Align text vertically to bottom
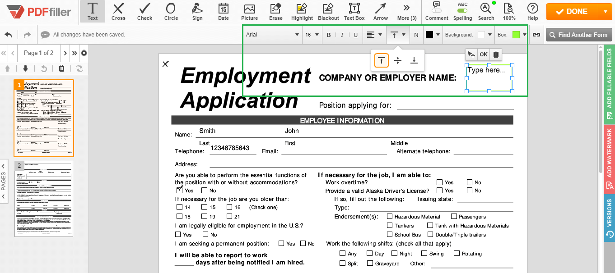This screenshot has height=273, width=615. [414, 60]
